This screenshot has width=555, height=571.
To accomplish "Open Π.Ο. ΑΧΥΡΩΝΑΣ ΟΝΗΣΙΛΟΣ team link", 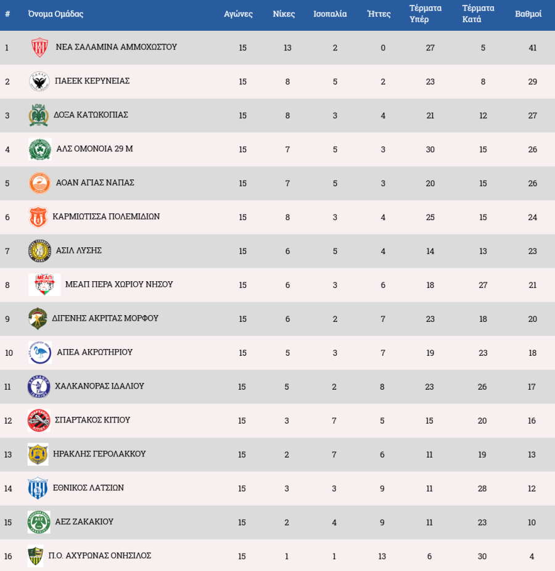I will 100,556.
